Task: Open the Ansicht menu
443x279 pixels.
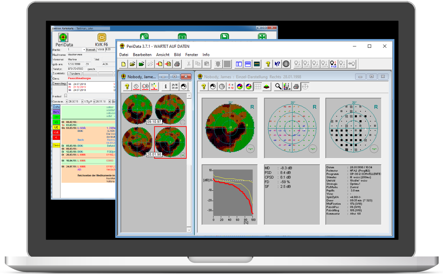Action: pyautogui.click(x=163, y=55)
